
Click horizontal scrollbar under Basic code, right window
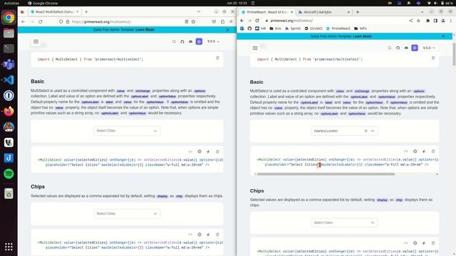[x=326, y=174]
